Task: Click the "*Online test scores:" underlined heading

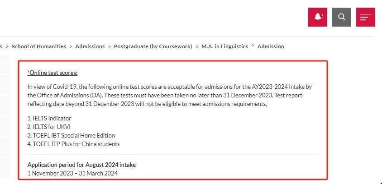Action: click(x=53, y=73)
